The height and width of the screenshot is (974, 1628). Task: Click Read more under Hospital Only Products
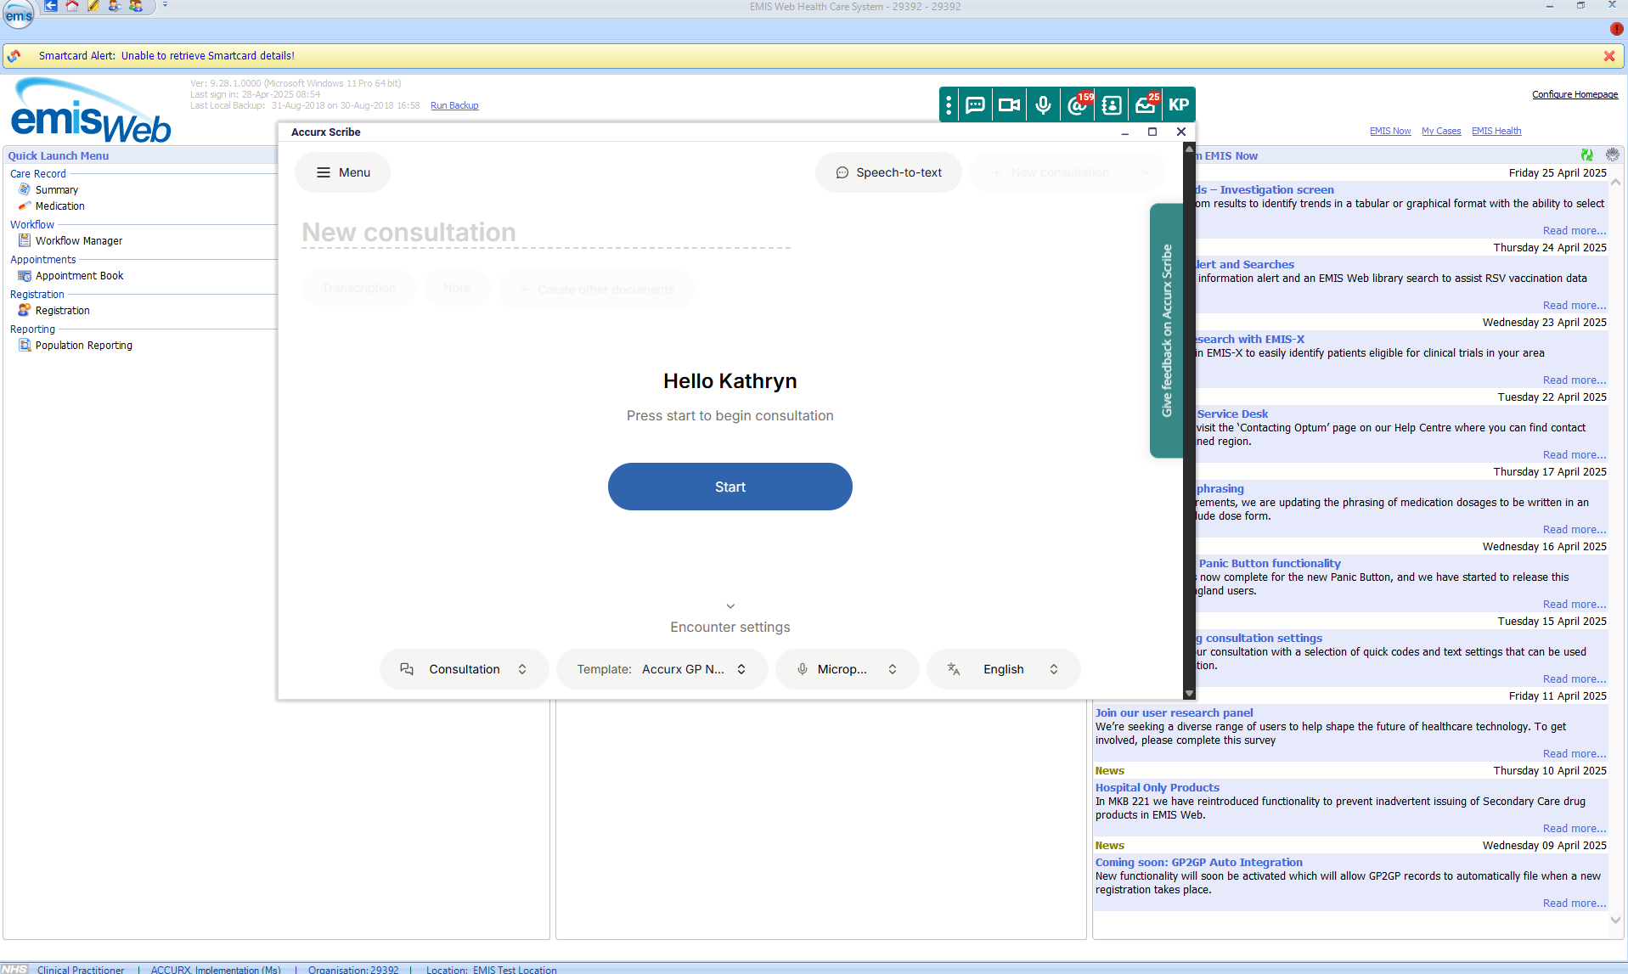tap(1574, 829)
